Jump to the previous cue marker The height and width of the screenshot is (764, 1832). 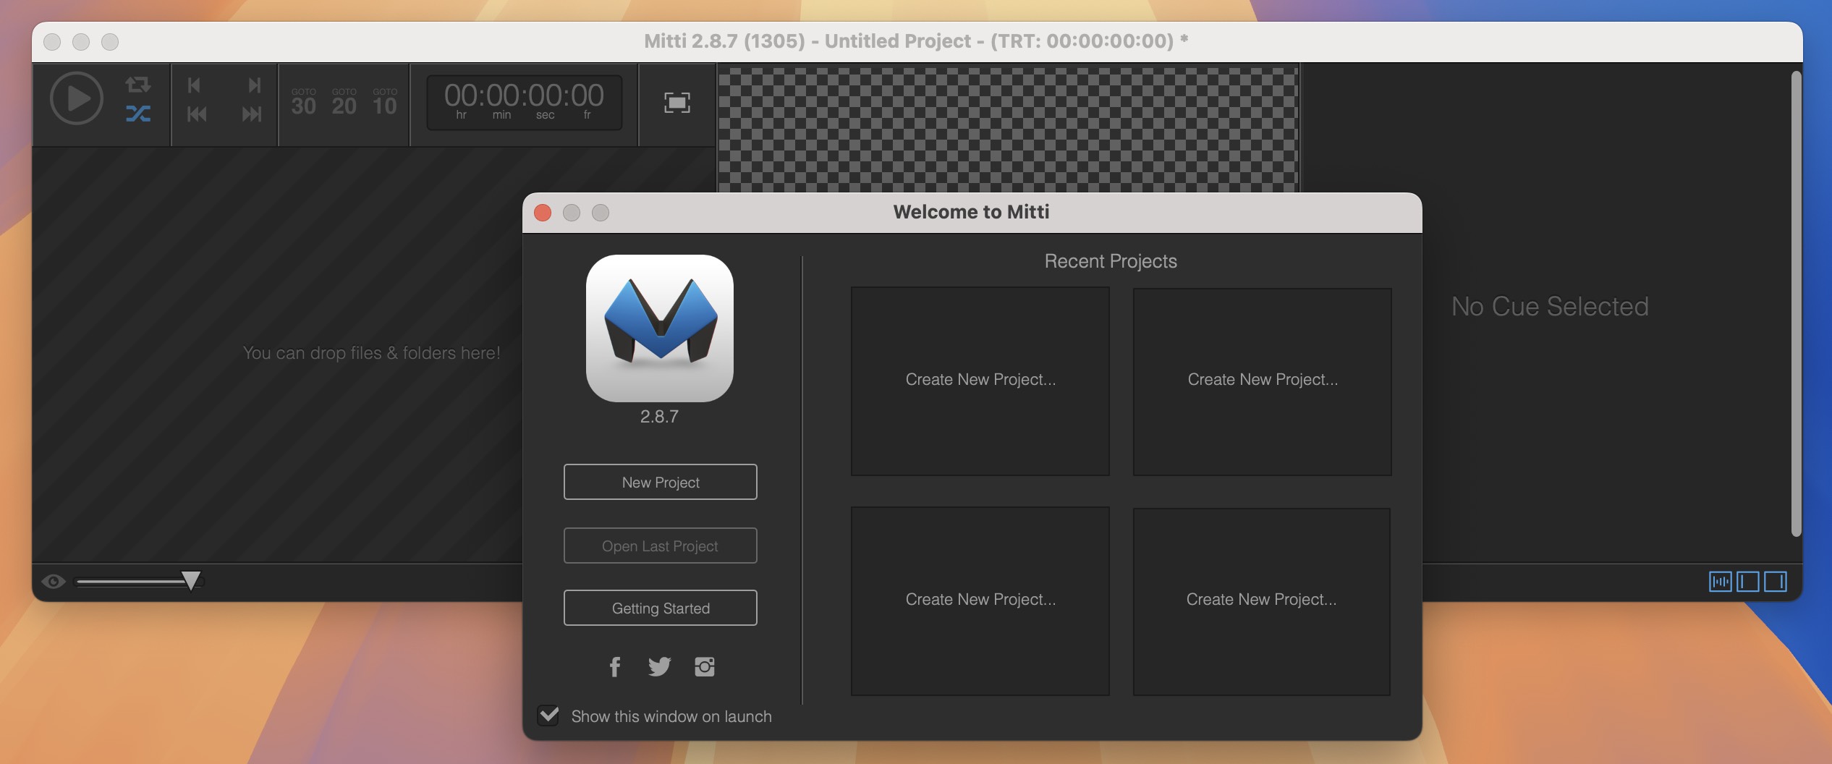194,86
